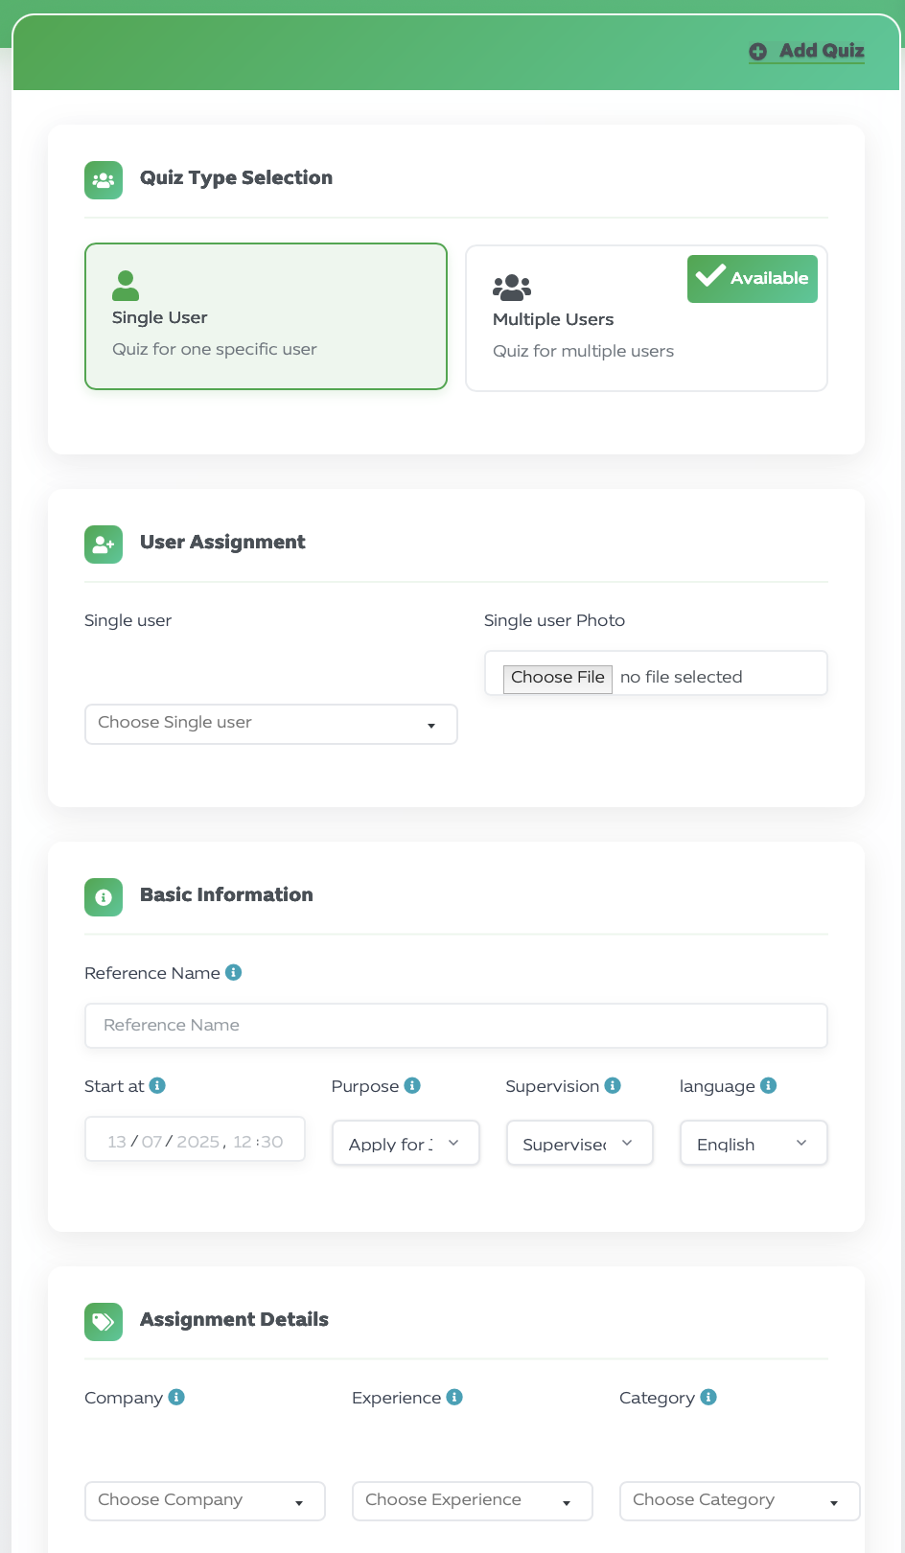Focus the Reference Name text field
The image size is (905, 1553).
[455, 1025]
